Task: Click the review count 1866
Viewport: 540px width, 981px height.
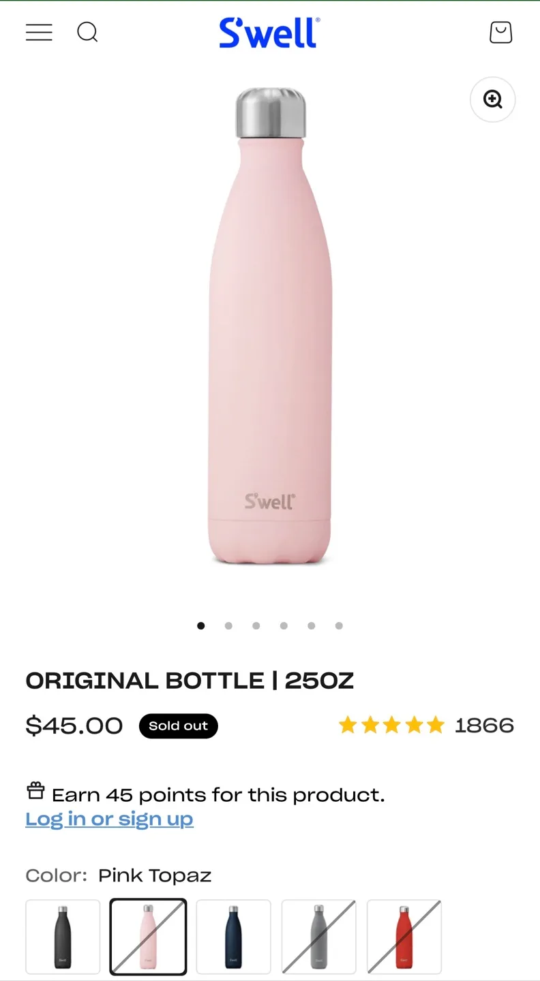Action: point(485,725)
